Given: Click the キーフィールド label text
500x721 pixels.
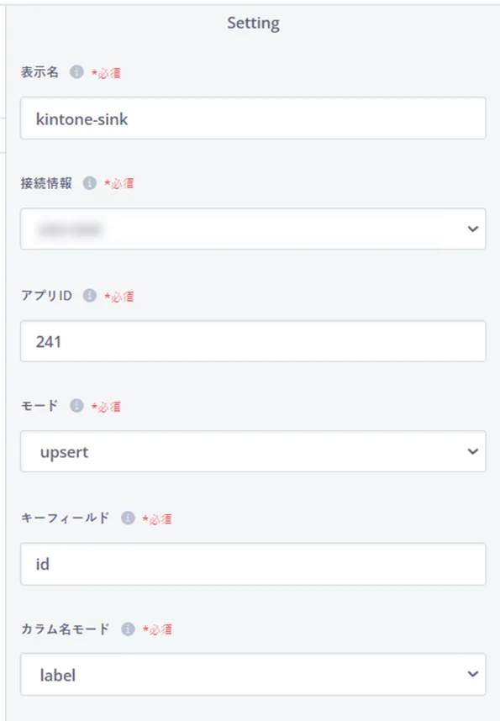Looking at the screenshot, I should 66,518.
